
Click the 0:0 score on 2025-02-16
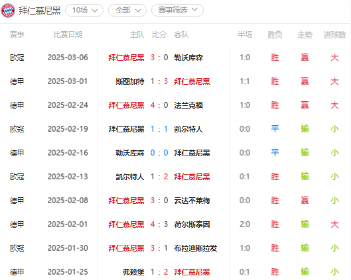159,153
